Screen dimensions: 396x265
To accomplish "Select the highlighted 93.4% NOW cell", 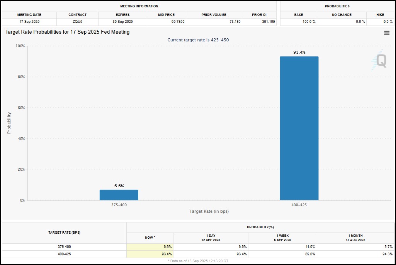I will (150, 254).
